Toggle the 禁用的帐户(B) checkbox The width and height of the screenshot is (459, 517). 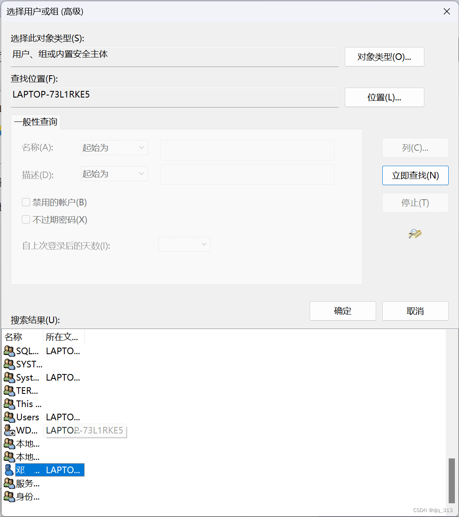[x=26, y=202]
